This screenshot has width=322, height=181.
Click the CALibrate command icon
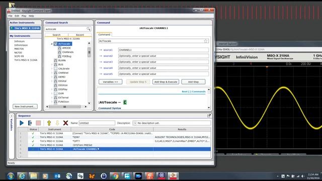(55, 68)
